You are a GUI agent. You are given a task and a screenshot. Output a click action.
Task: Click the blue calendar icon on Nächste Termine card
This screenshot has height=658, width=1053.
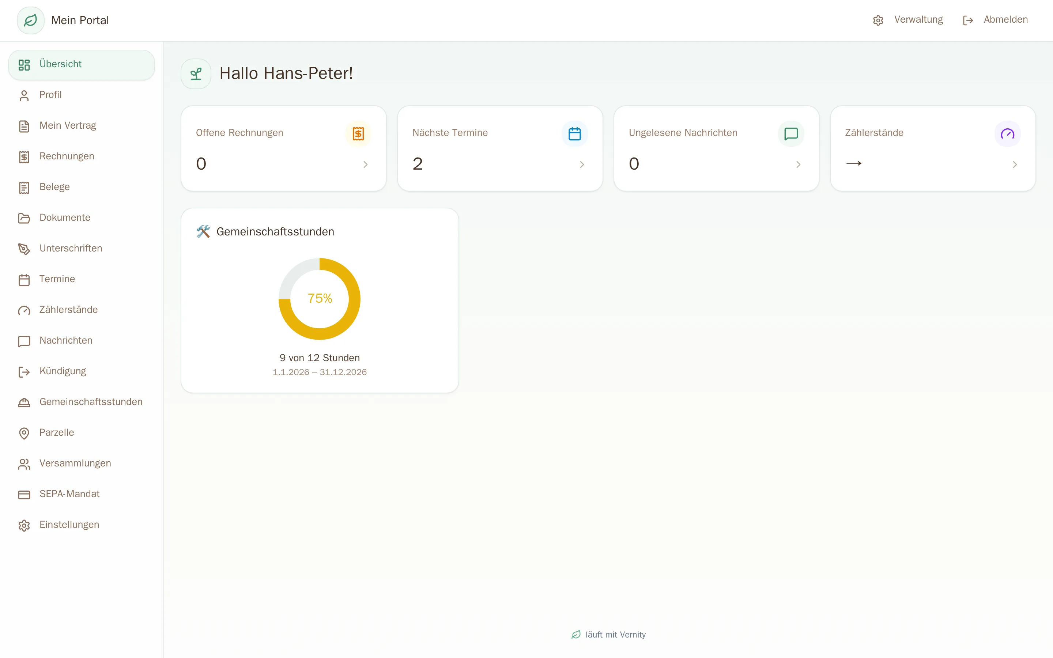coord(574,133)
